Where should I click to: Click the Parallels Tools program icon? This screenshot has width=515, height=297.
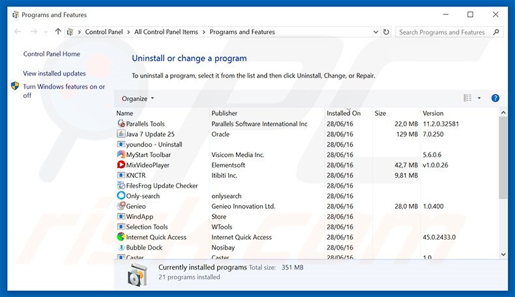click(x=121, y=124)
